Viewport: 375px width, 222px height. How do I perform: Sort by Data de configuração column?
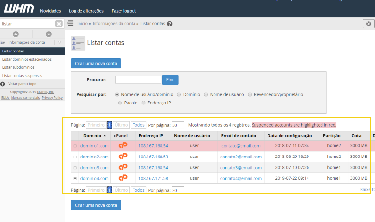coord(290,136)
